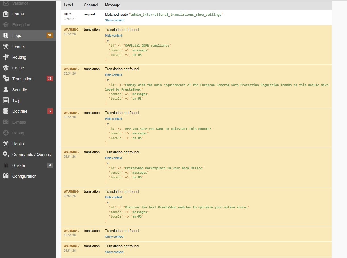Open the Validator panel
This screenshot has height=258, width=347.
pos(20,3)
